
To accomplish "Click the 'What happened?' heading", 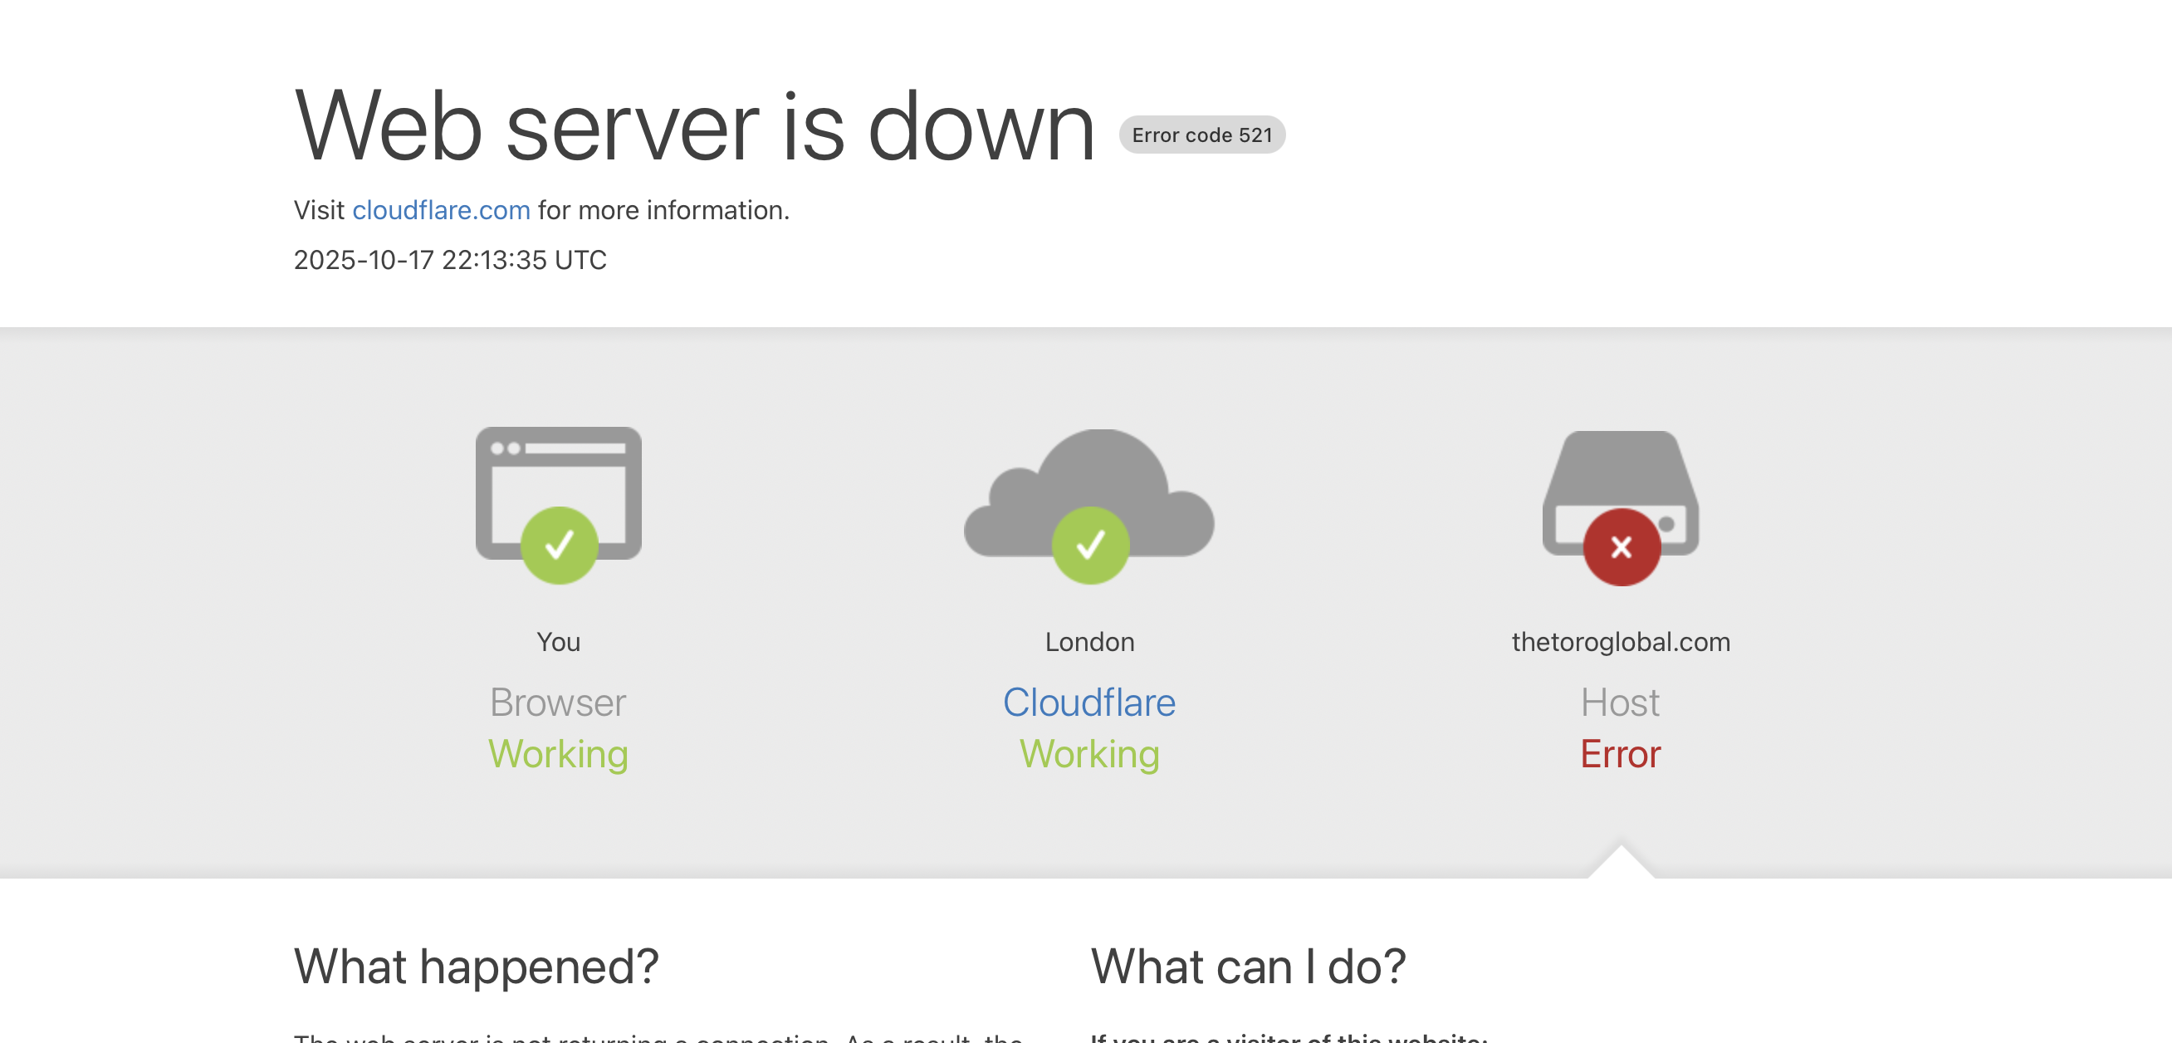I will (x=476, y=967).
